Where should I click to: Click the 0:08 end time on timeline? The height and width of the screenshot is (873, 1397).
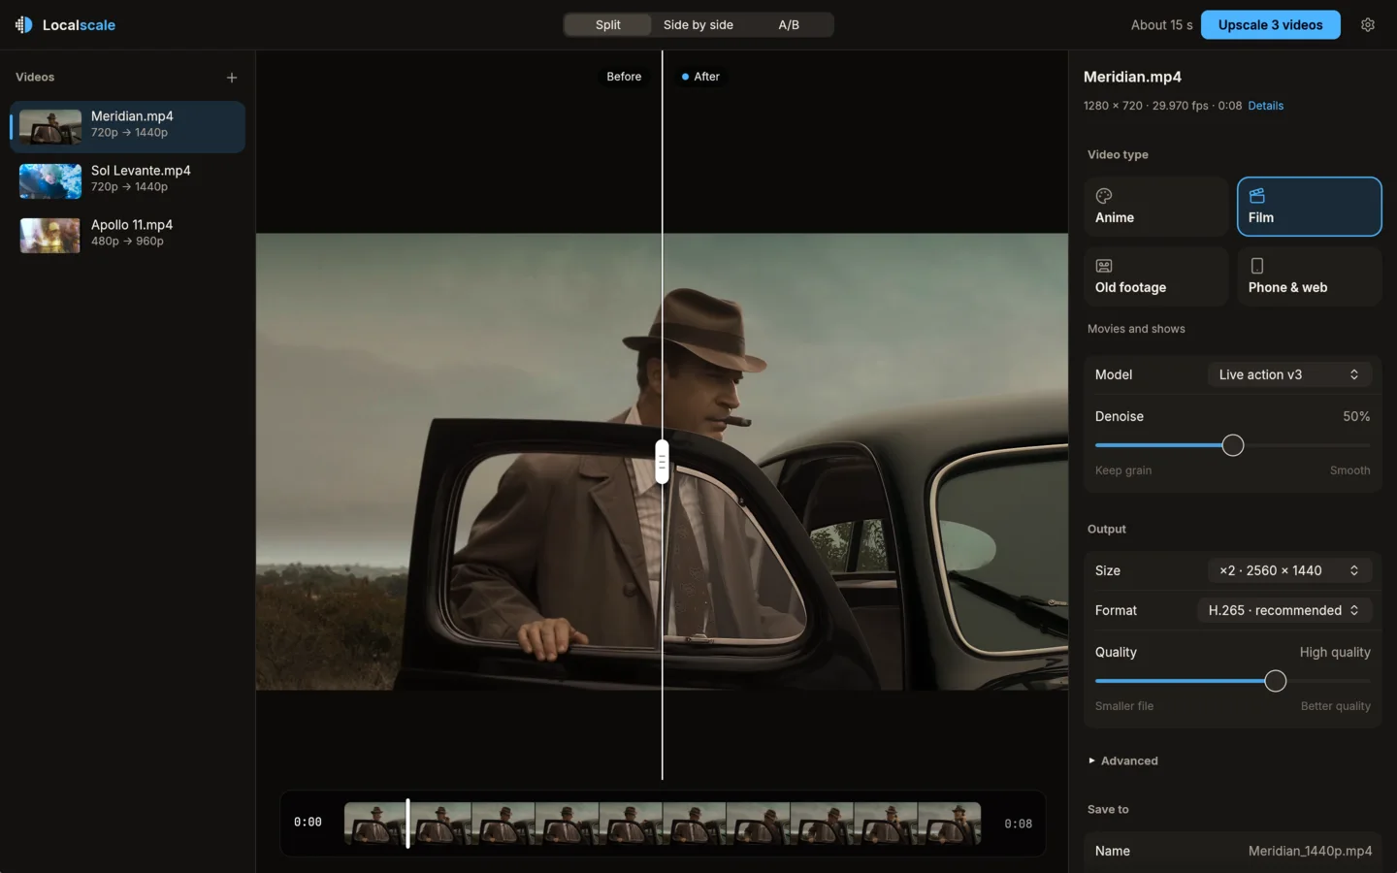[1018, 824]
